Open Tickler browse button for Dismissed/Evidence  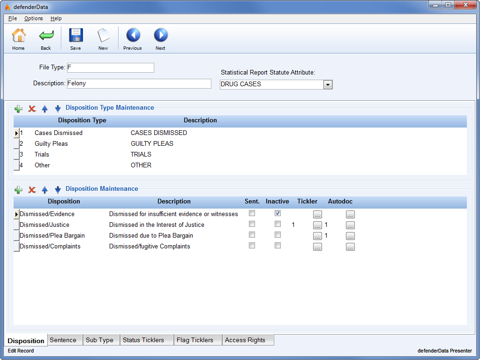pos(317,215)
